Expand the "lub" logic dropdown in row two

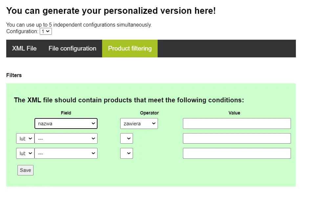point(25,138)
